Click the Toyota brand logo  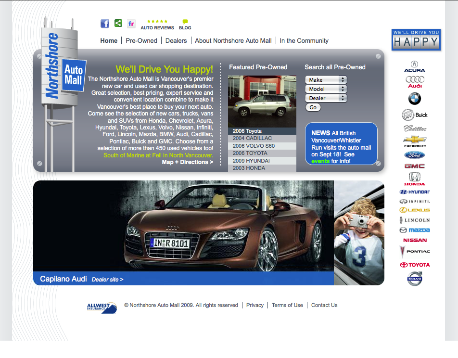tap(415, 265)
